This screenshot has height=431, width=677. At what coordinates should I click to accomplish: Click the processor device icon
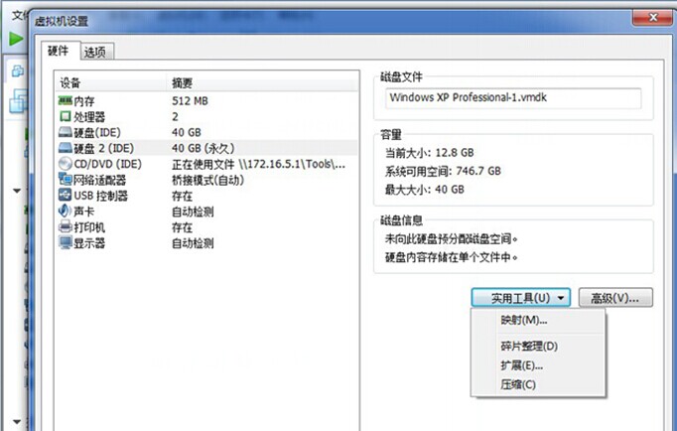click(x=65, y=116)
